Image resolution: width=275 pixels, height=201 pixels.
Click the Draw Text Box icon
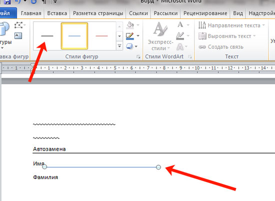pyautogui.click(x=18, y=35)
